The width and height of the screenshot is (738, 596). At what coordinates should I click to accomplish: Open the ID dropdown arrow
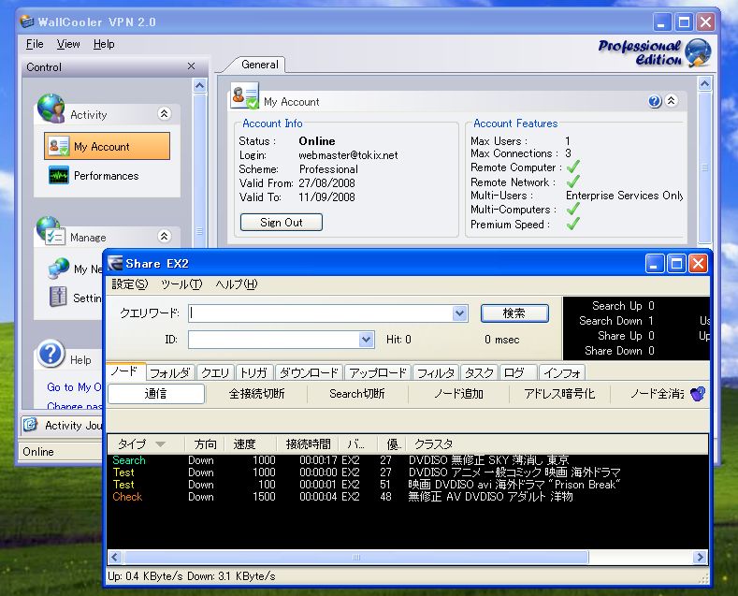click(366, 339)
